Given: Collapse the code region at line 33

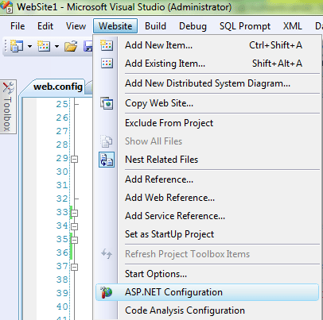Looking at the screenshot, I should [75, 213].
